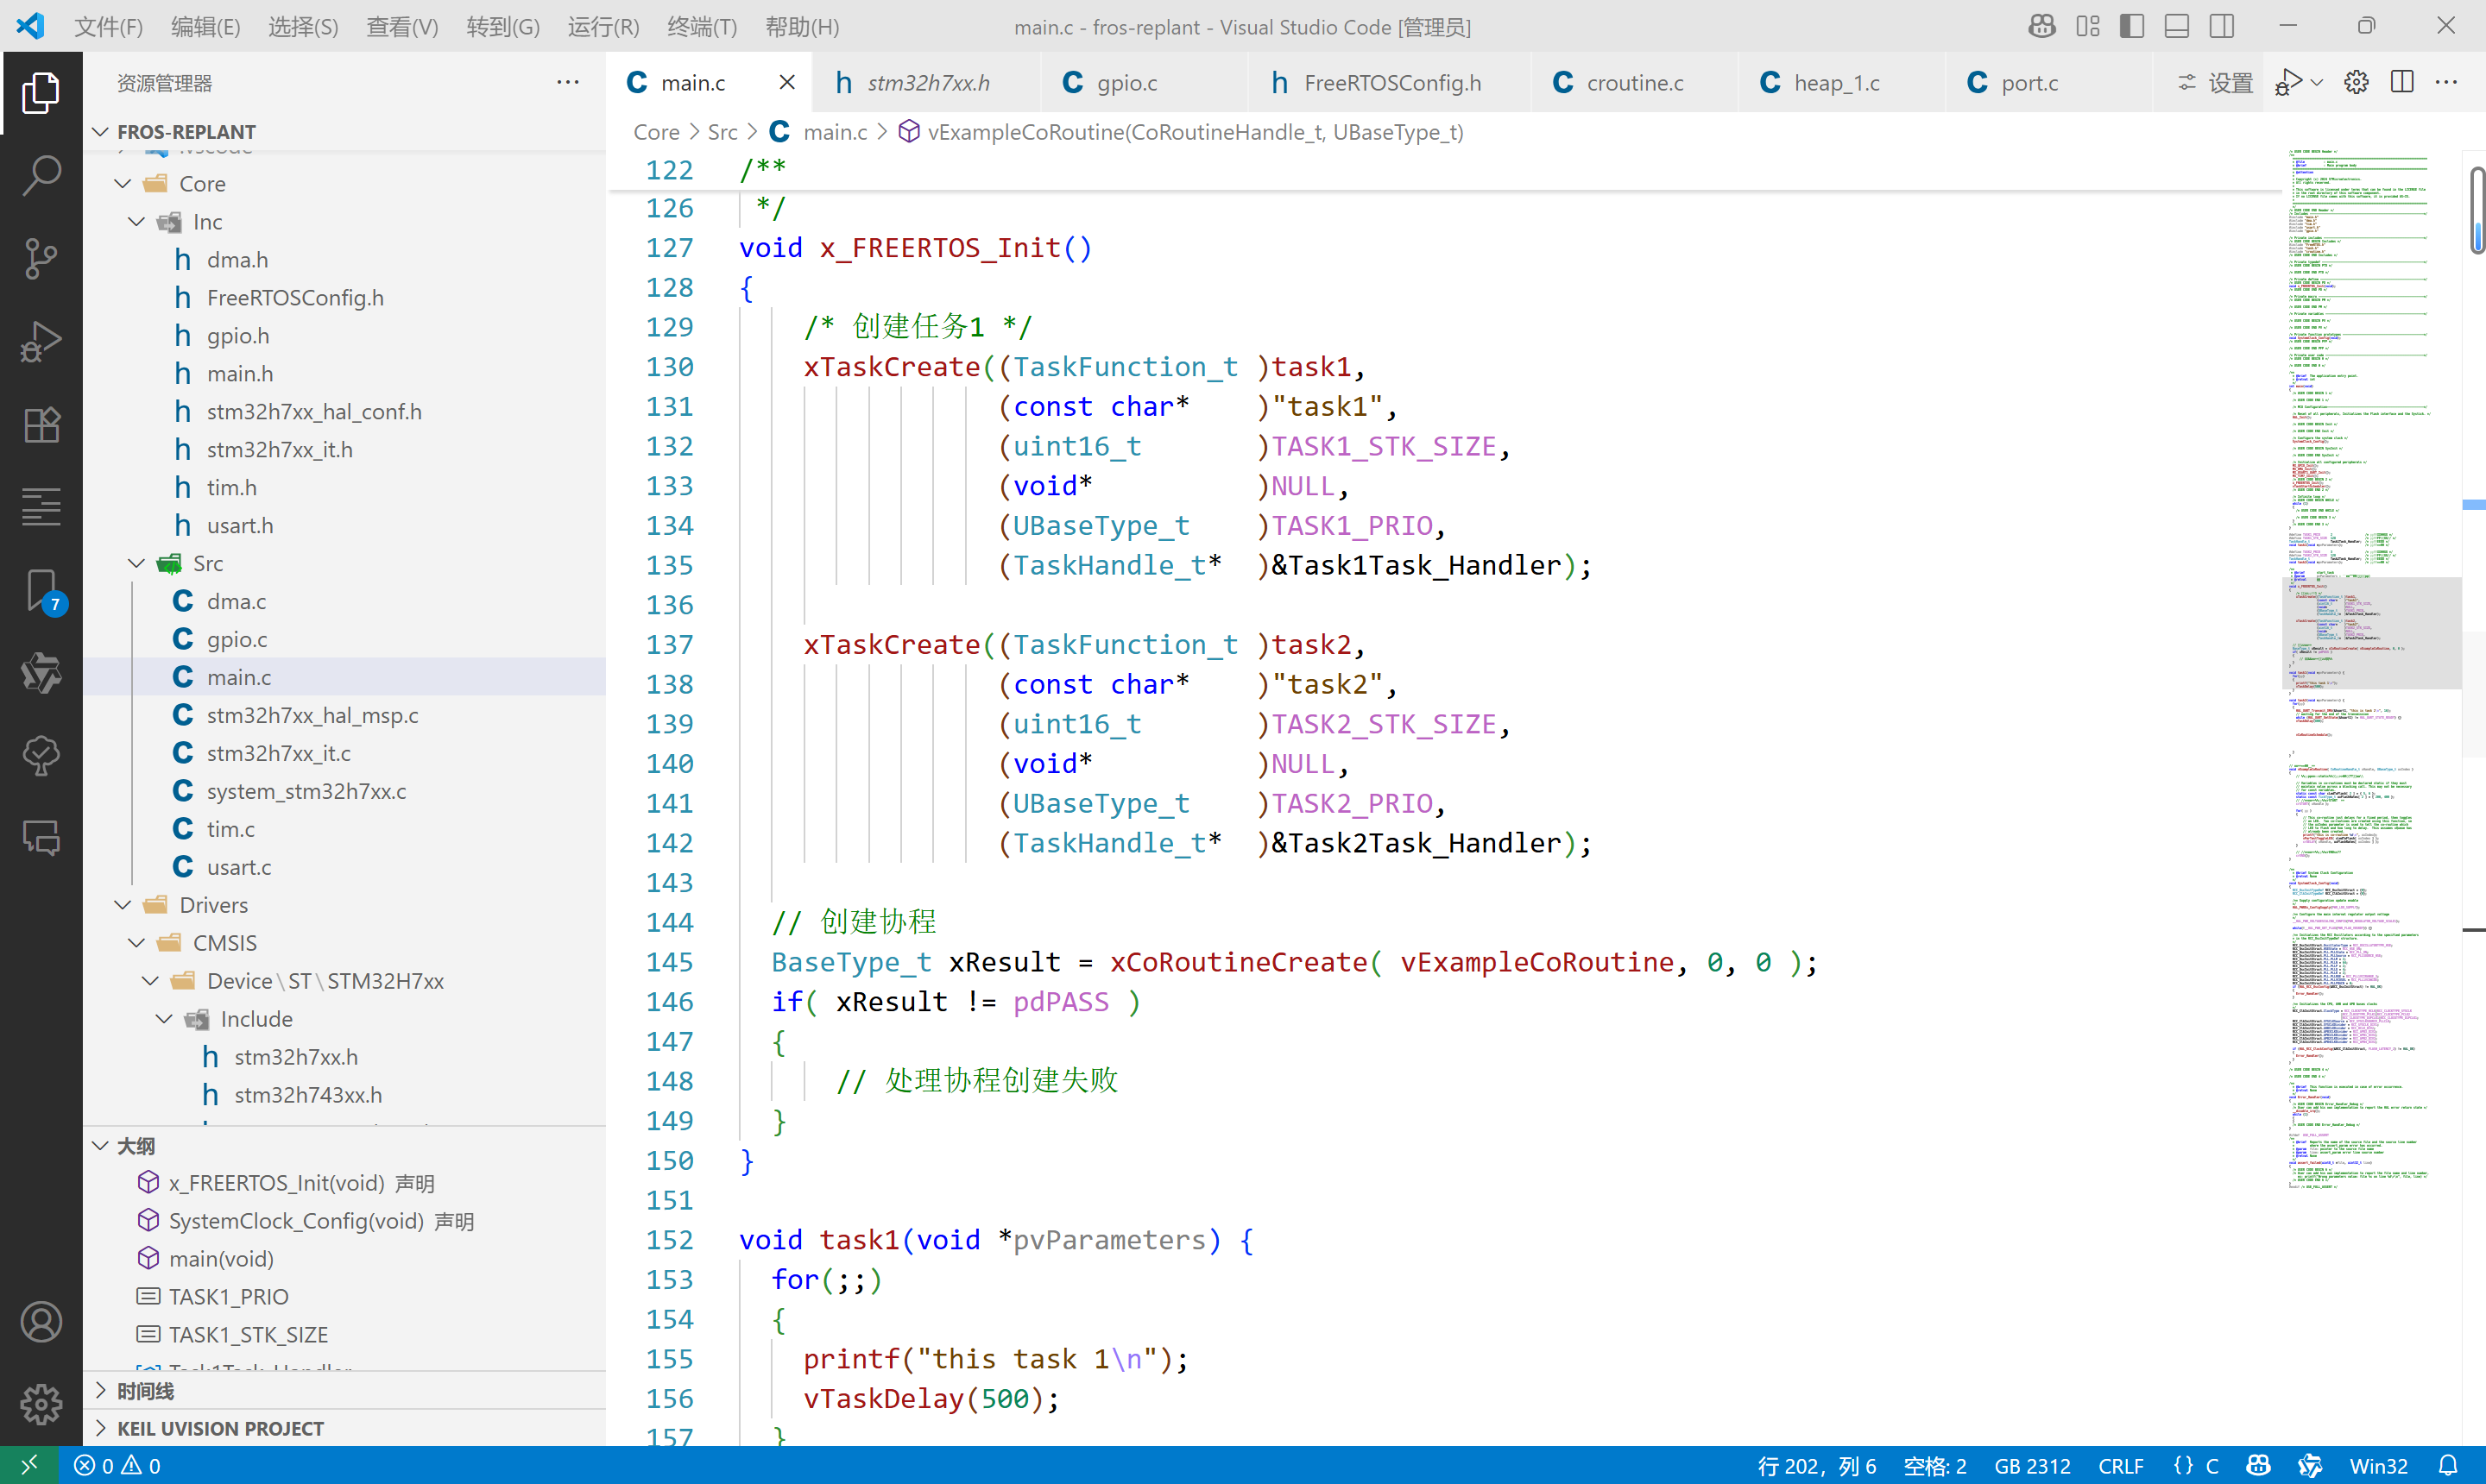
Task: Switch to the gpio.c tab
Action: click(x=1144, y=82)
